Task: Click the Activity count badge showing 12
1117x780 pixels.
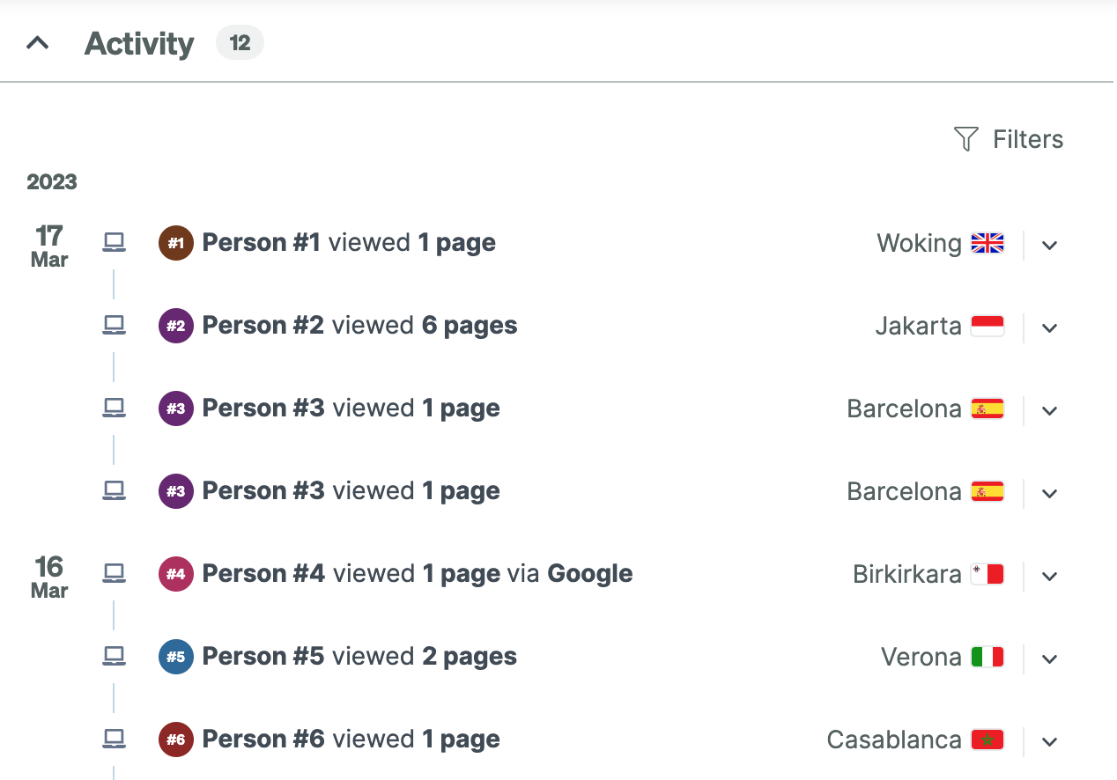Action: (x=240, y=42)
